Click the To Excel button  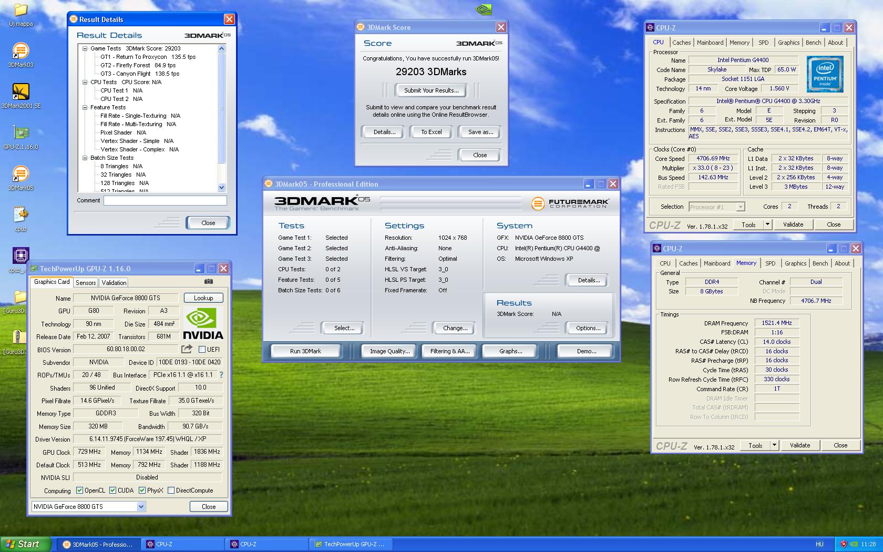tap(431, 132)
